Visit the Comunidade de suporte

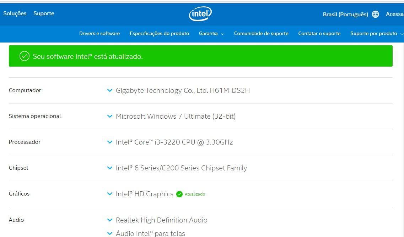click(x=261, y=33)
